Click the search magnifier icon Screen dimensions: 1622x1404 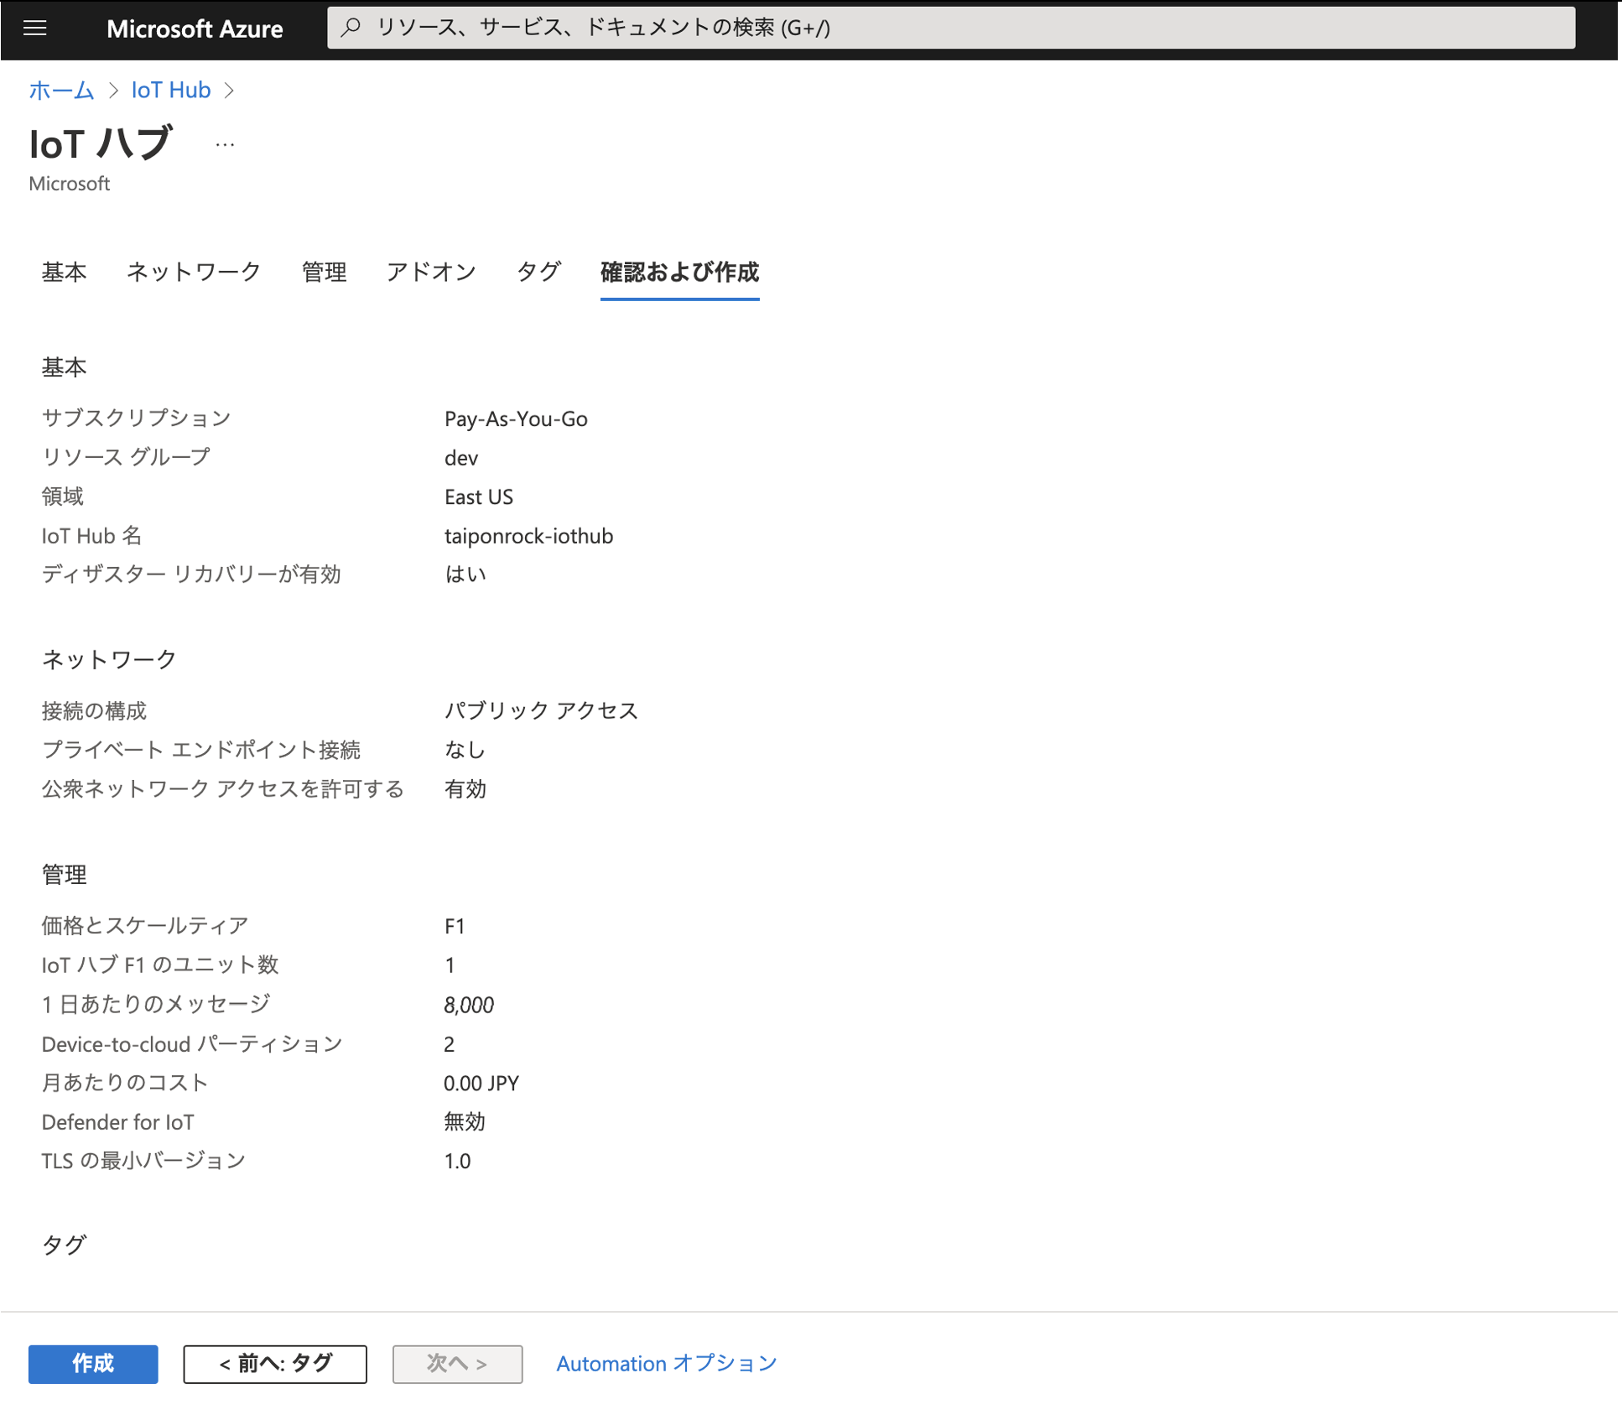[x=351, y=28]
